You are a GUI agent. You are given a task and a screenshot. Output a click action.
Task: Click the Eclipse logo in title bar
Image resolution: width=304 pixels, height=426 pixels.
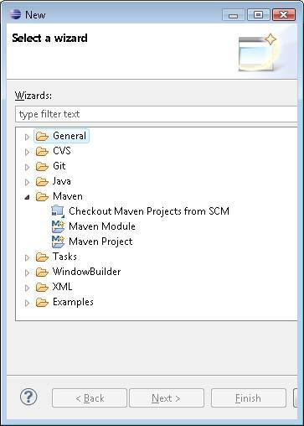pyautogui.click(x=15, y=14)
